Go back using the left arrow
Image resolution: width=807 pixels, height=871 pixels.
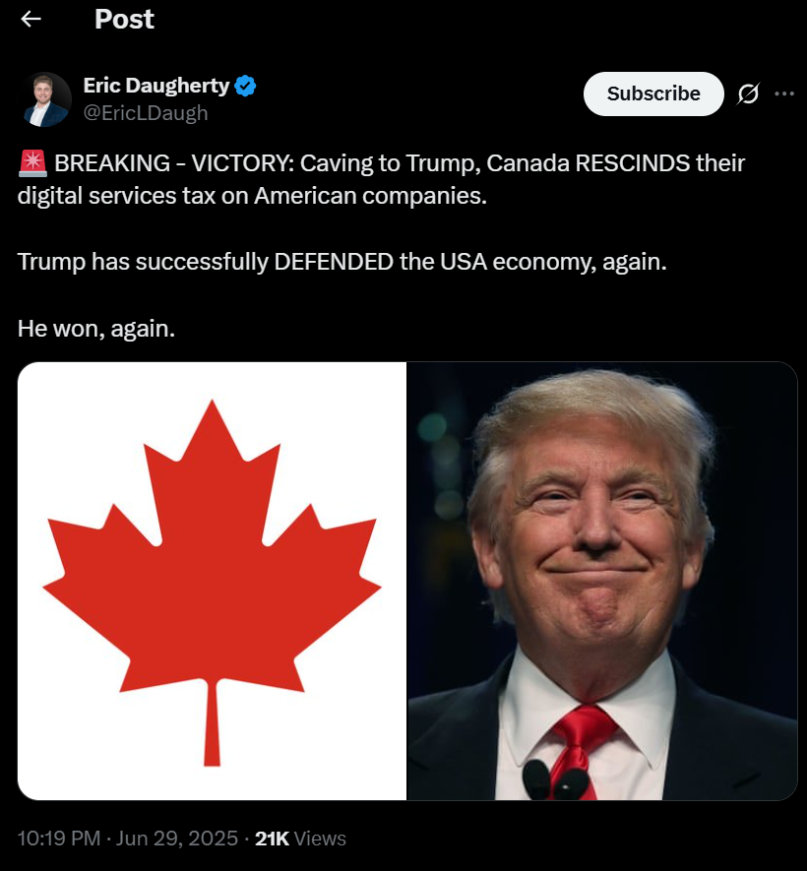pyautogui.click(x=31, y=19)
